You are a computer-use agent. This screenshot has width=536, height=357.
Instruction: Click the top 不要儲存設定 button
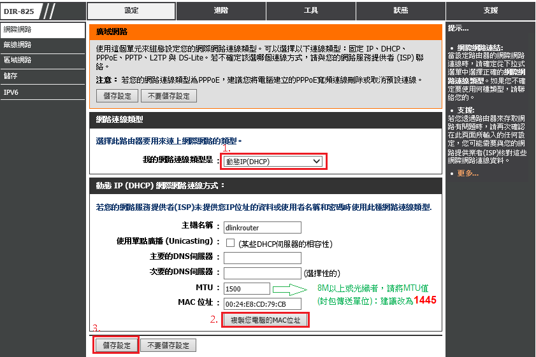pos(168,96)
